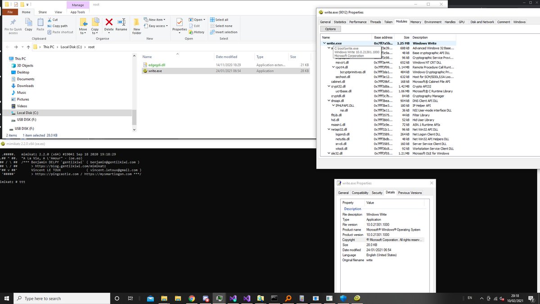Open the App Tools ribbon tab

pos(77,12)
